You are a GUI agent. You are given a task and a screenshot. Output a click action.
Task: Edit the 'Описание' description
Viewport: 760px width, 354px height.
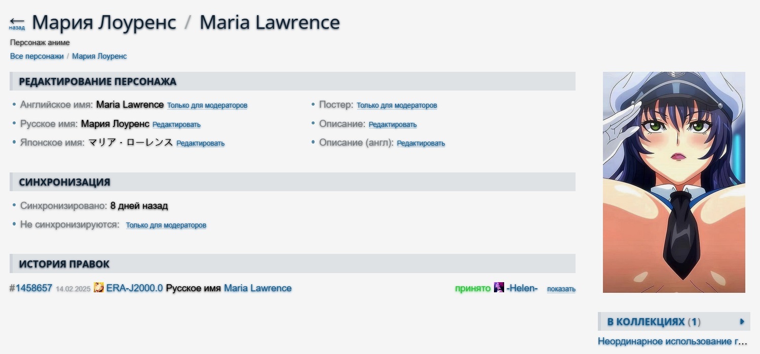point(393,124)
